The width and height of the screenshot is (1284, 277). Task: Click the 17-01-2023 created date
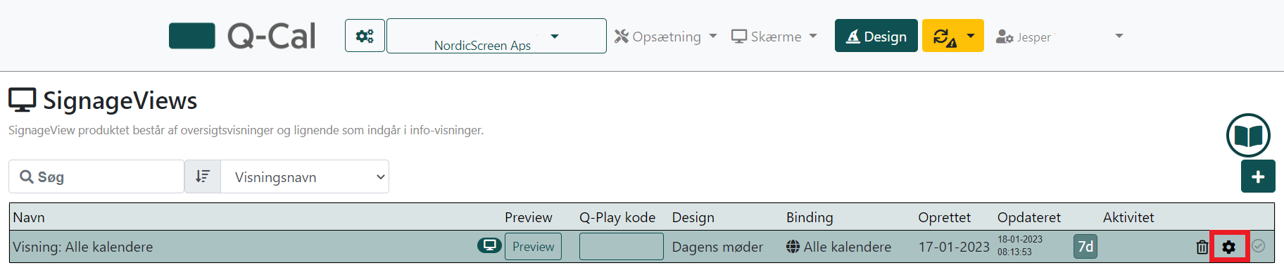(x=954, y=247)
